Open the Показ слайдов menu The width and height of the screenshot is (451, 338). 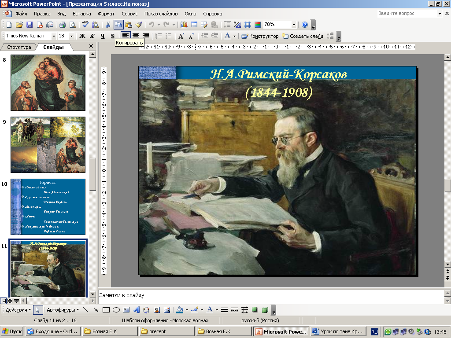(161, 14)
